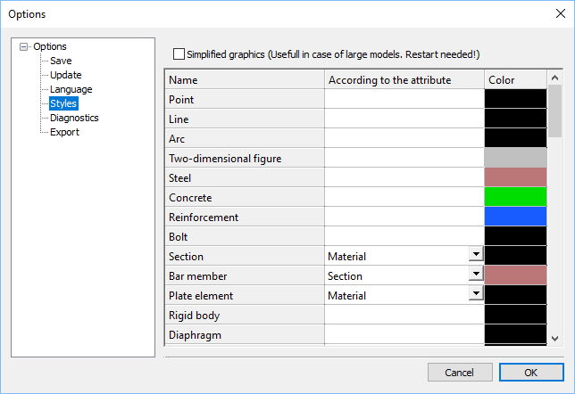Open the Plate element attribute dropdown
Screen dimensions: 575x394
click(x=476, y=293)
